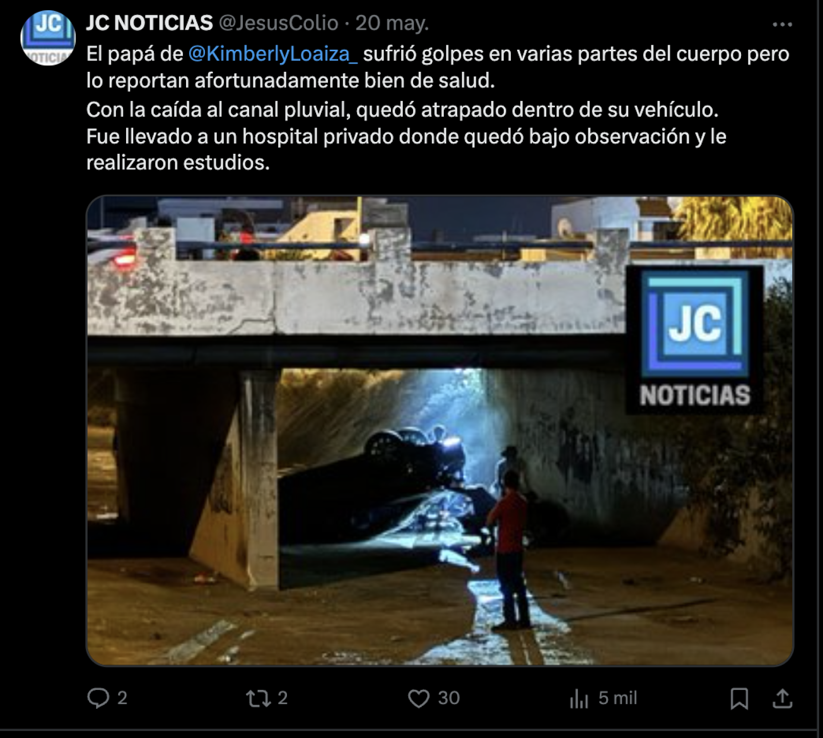Click the JC NOTICIAS watermark in the photo

[x=694, y=339]
